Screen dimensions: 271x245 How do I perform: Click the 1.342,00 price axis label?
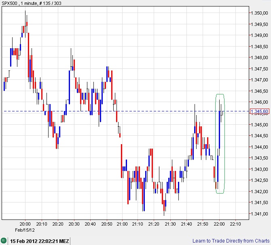point(259,192)
